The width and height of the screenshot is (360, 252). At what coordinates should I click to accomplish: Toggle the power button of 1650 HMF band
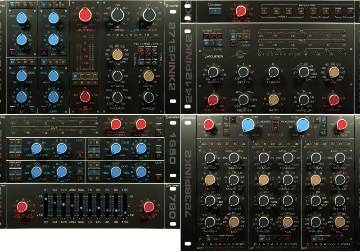15,148
